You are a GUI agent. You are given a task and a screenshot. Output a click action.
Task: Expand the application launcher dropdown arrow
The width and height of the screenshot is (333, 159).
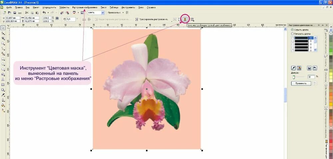(x=78, y=13)
